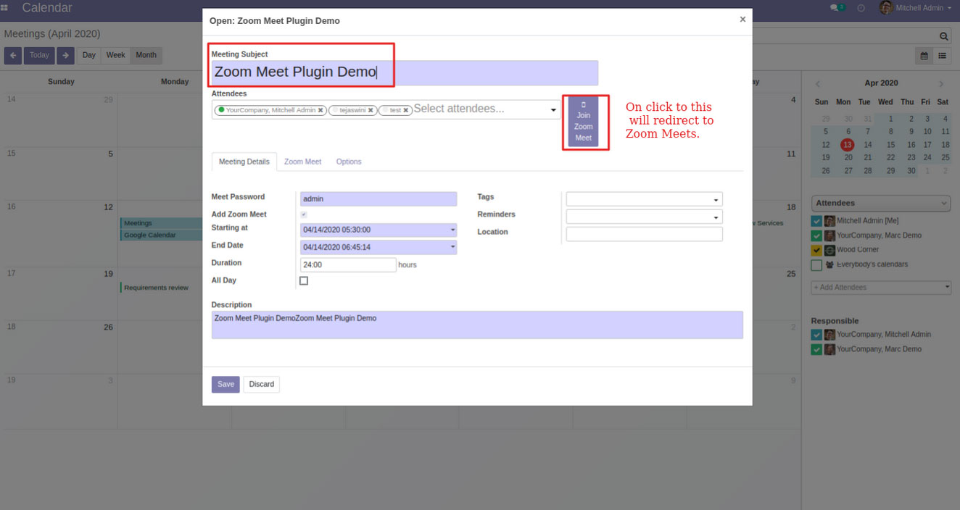Screen dimensions: 960x510
Task: Open the Starting at date picker dropdown
Action: point(452,230)
